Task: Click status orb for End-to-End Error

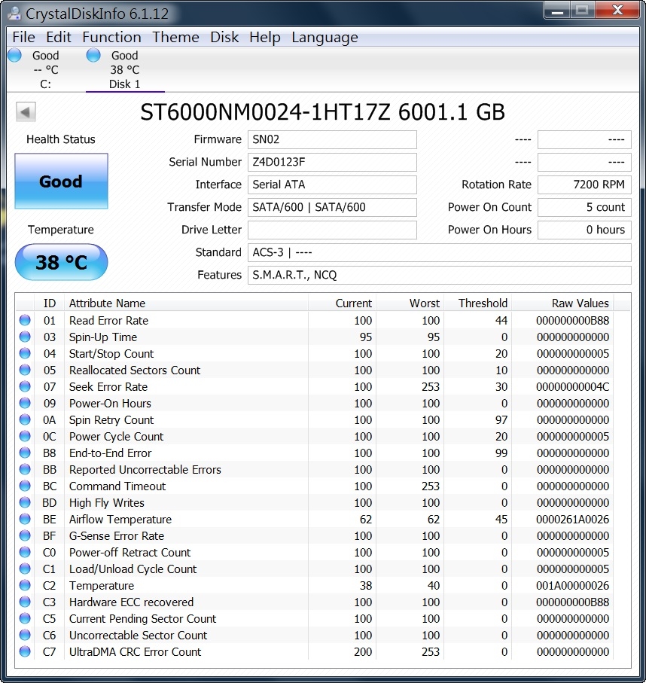Action: (25, 453)
